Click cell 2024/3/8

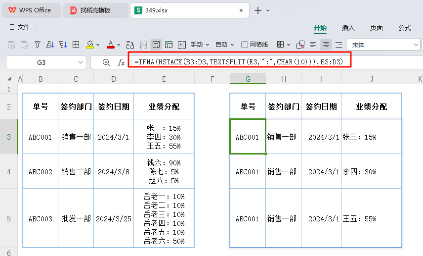114,172
